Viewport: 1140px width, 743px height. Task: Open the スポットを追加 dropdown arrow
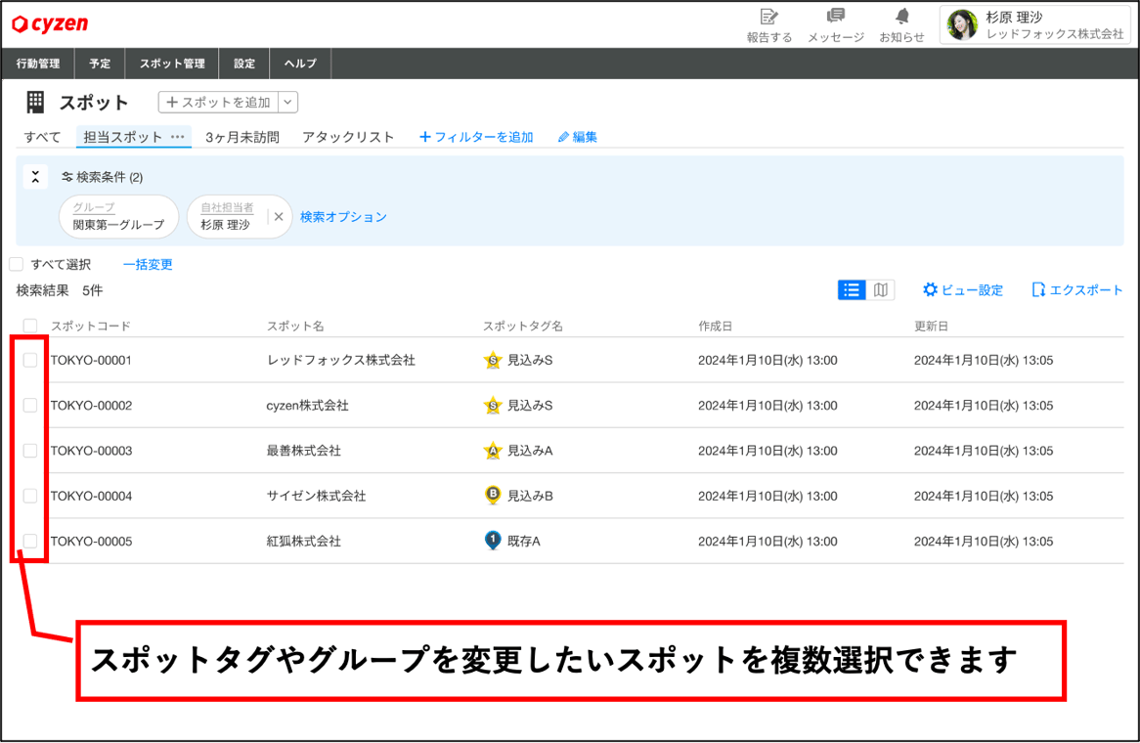[x=287, y=102]
